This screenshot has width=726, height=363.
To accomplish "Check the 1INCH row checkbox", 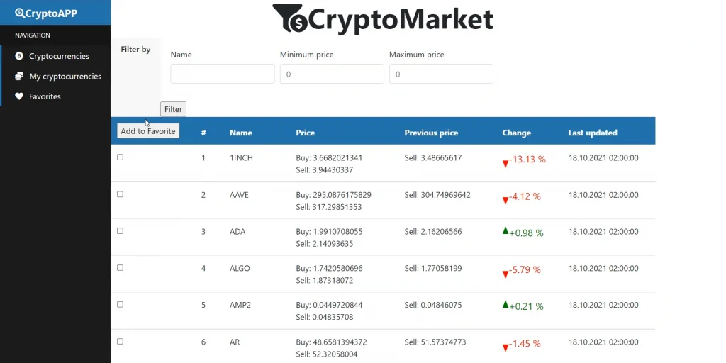I will (120, 157).
